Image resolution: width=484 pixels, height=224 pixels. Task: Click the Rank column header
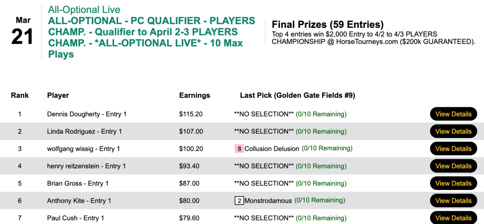click(x=20, y=95)
